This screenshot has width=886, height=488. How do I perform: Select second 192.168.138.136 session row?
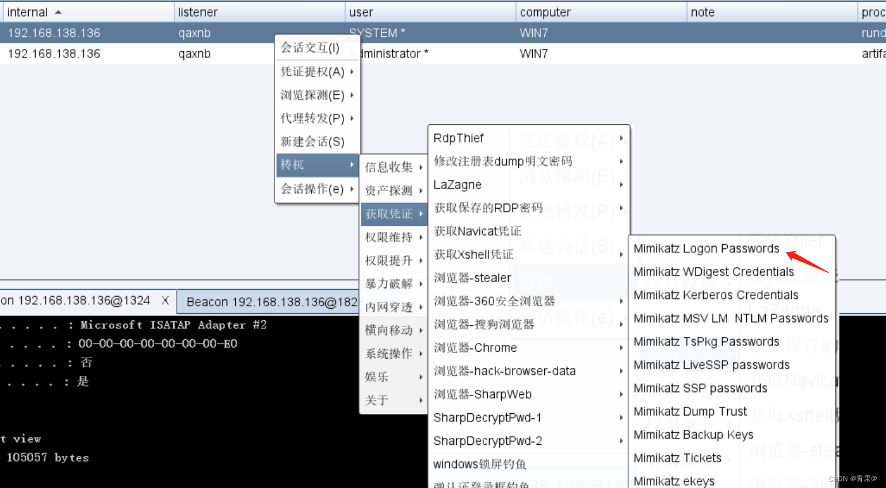[x=443, y=53]
